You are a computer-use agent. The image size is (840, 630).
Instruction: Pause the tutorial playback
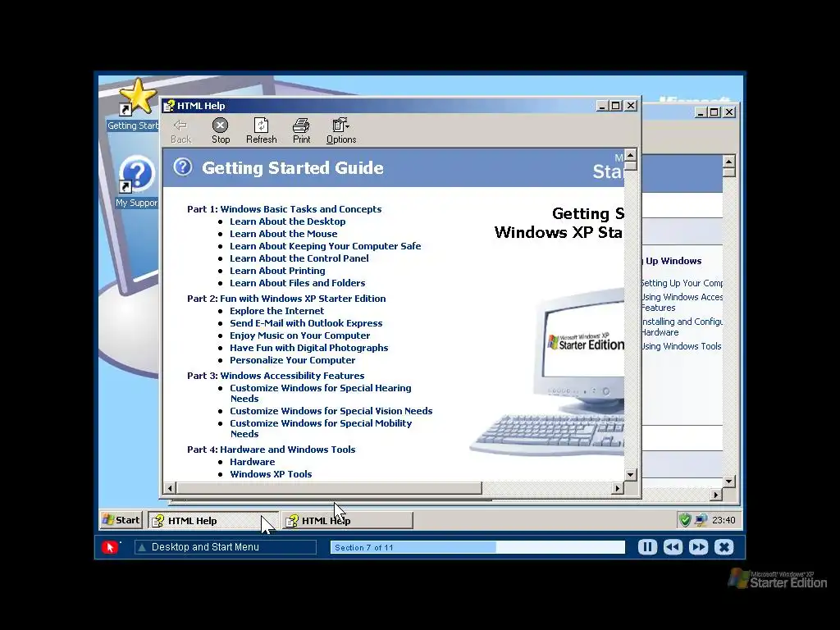click(647, 547)
